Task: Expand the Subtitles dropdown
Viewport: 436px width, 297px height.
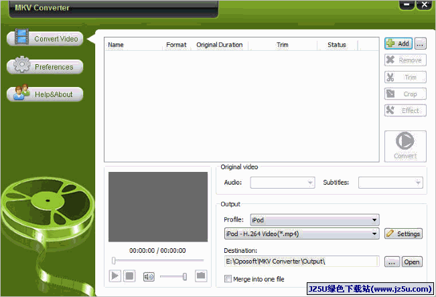Action: tap(390, 183)
